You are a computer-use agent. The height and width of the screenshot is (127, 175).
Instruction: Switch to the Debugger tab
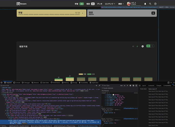point(26,83)
